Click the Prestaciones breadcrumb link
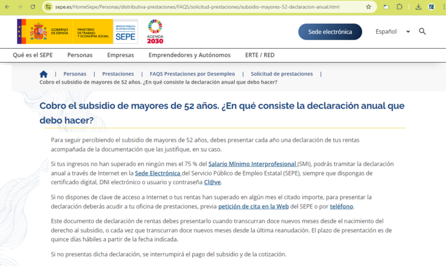446x266 pixels. (118, 74)
